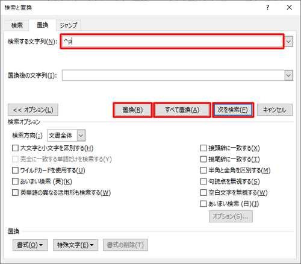Check 英単語の異なる活用形も検索する

pos(15,193)
